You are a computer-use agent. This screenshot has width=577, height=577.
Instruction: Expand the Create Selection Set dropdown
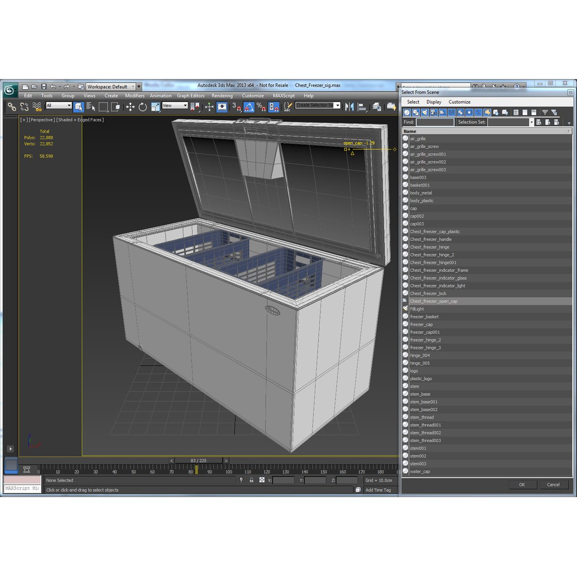pos(338,105)
